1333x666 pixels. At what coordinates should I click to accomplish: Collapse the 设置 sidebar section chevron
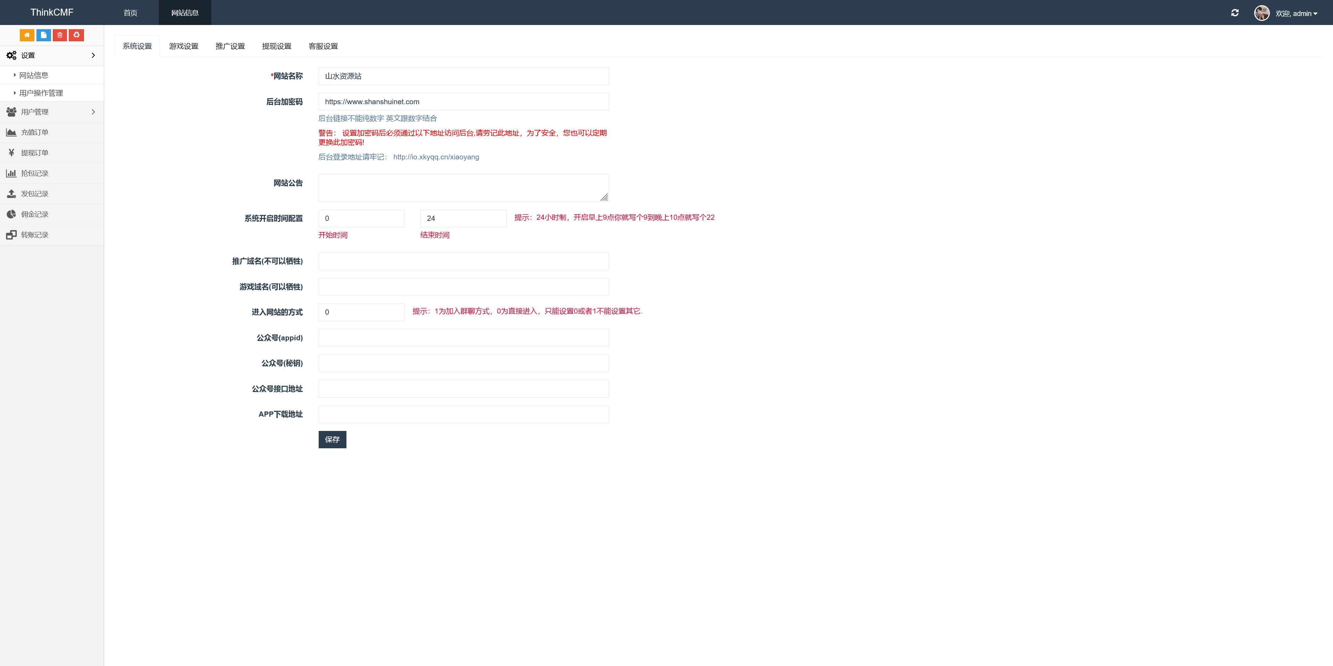click(x=93, y=55)
